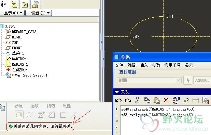Image resolution: width=211 pixels, height=135 pixels.
Task: Toggle dimension names and values icon
Action: coord(176,100)
